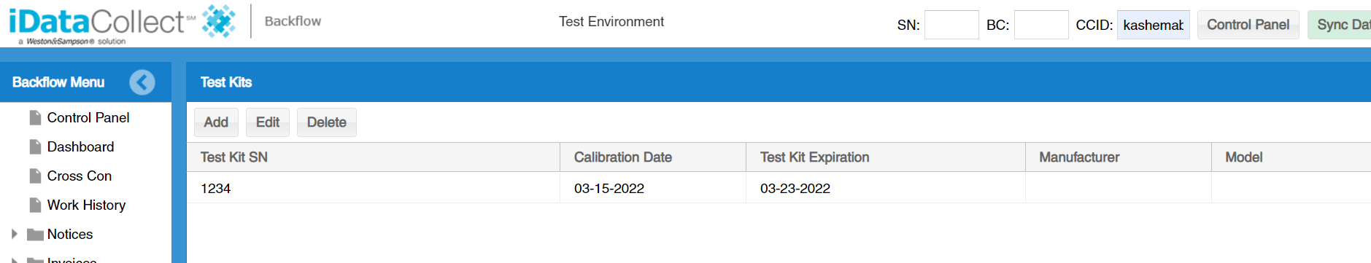Click the Edit button

point(268,122)
